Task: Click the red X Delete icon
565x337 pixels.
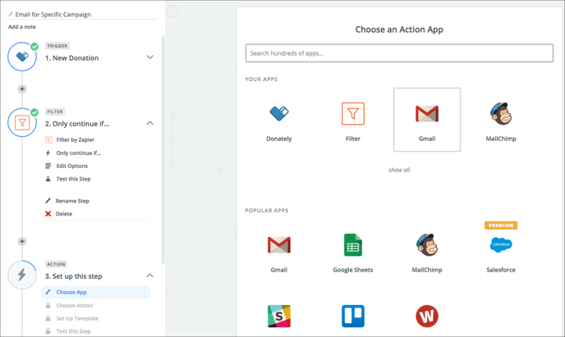Action: pyautogui.click(x=48, y=214)
